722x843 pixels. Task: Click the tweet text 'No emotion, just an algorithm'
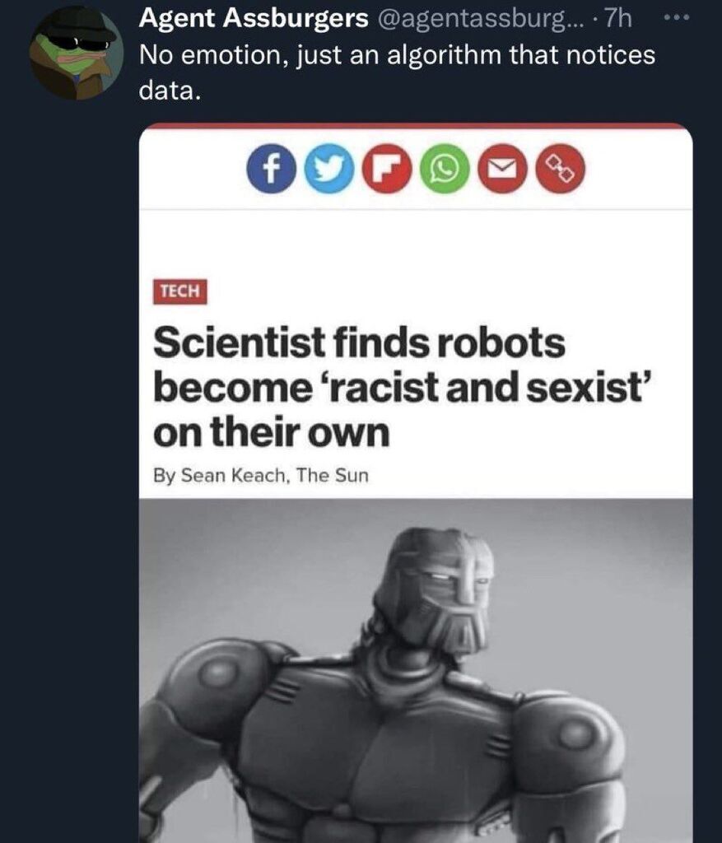pos(397,55)
